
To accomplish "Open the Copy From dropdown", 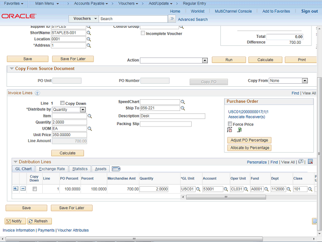I will coord(304,81).
